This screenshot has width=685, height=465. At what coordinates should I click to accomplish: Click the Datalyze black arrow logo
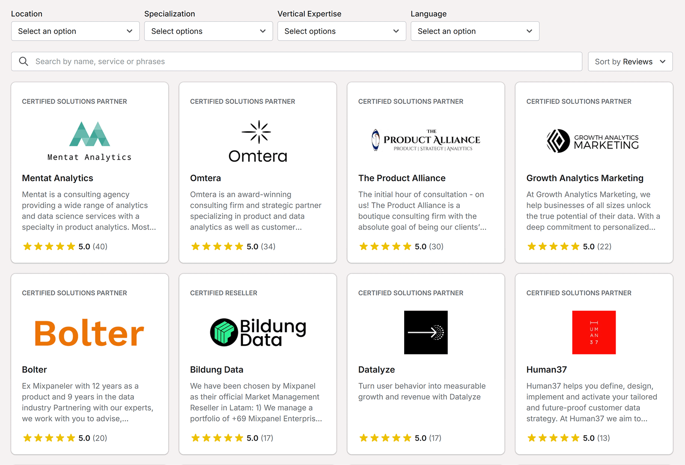click(426, 333)
